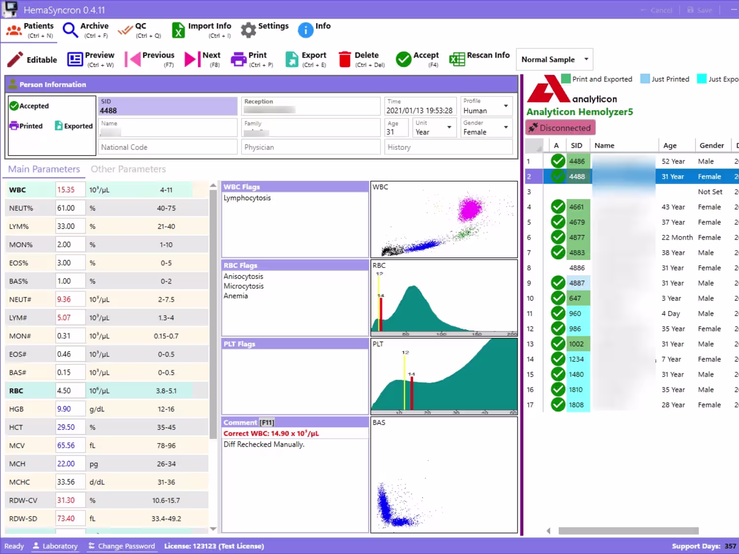Image resolution: width=739 pixels, height=554 pixels.
Task: Toggle the Editable mode
Action: tap(32, 60)
